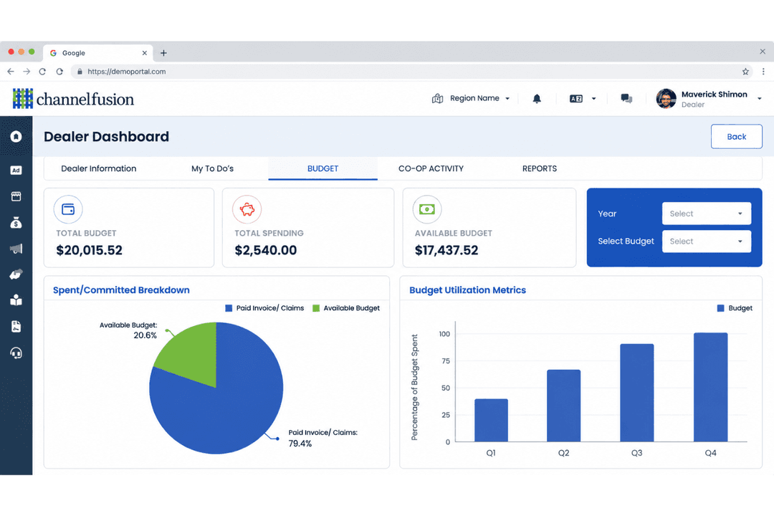This screenshot has width=774, height=516.
Task: Switch to the REPORTS tab
Action: pyautogui.click(x=540, y=168)
